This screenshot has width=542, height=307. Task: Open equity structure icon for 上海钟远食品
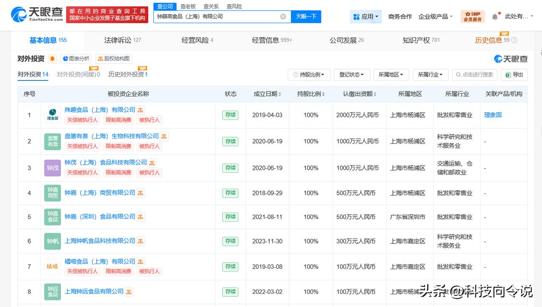(129, 292)
